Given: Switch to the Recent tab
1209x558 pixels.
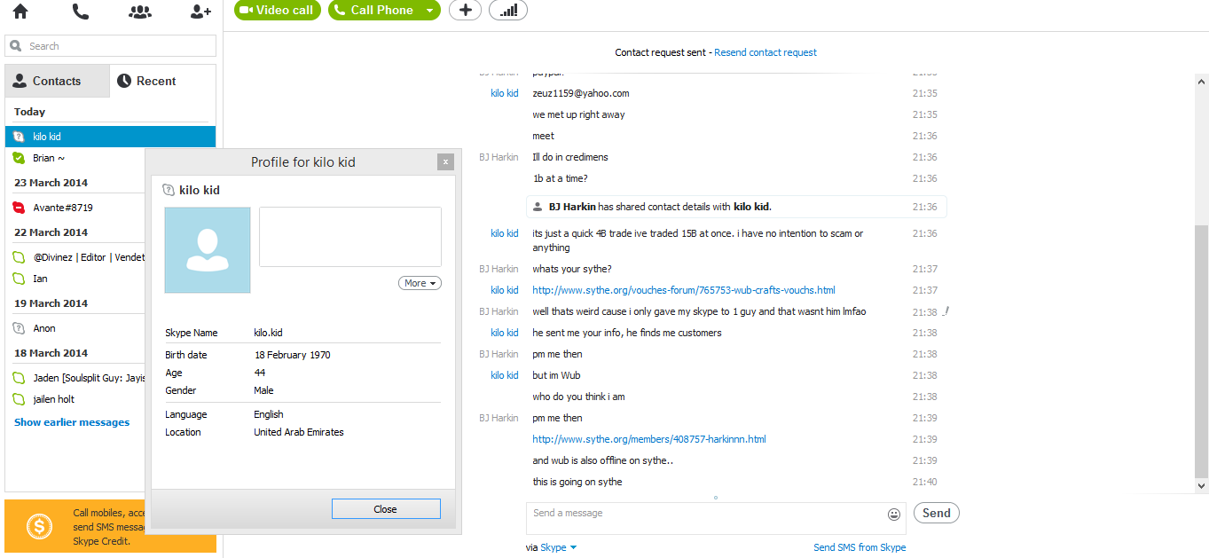Looking at the screenshot, I should click(163, 81).
